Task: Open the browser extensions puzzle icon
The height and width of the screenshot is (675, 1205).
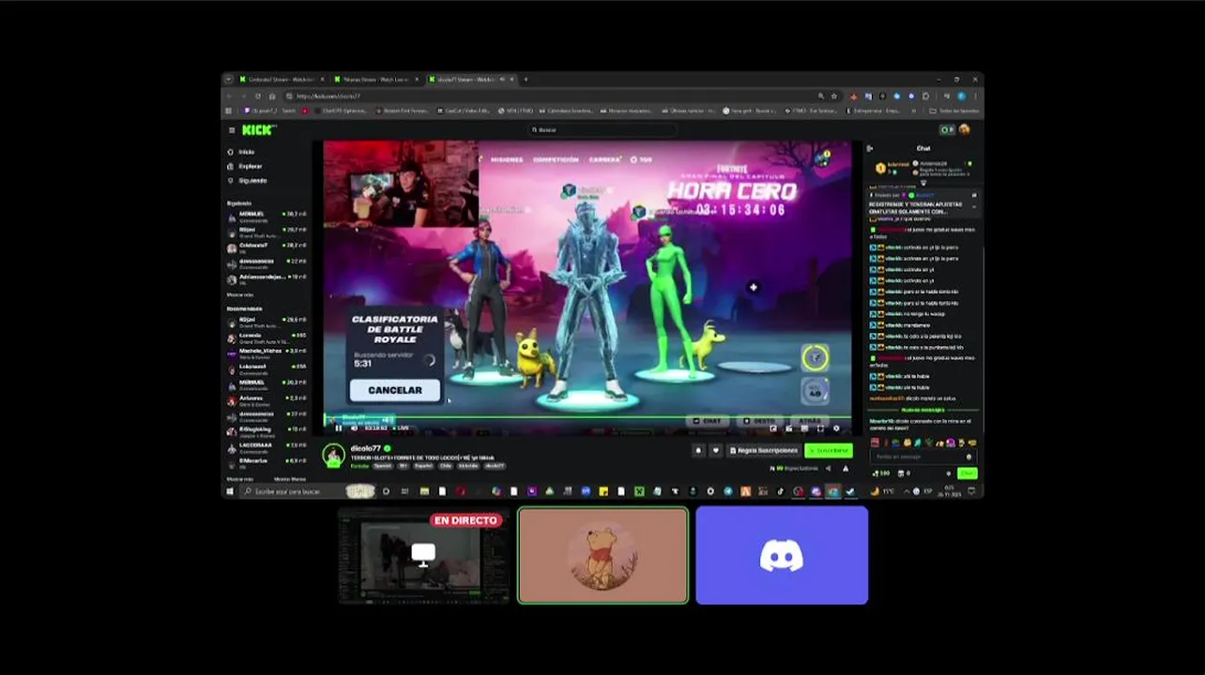Action: pyautogui.click(x=925, y=96)
